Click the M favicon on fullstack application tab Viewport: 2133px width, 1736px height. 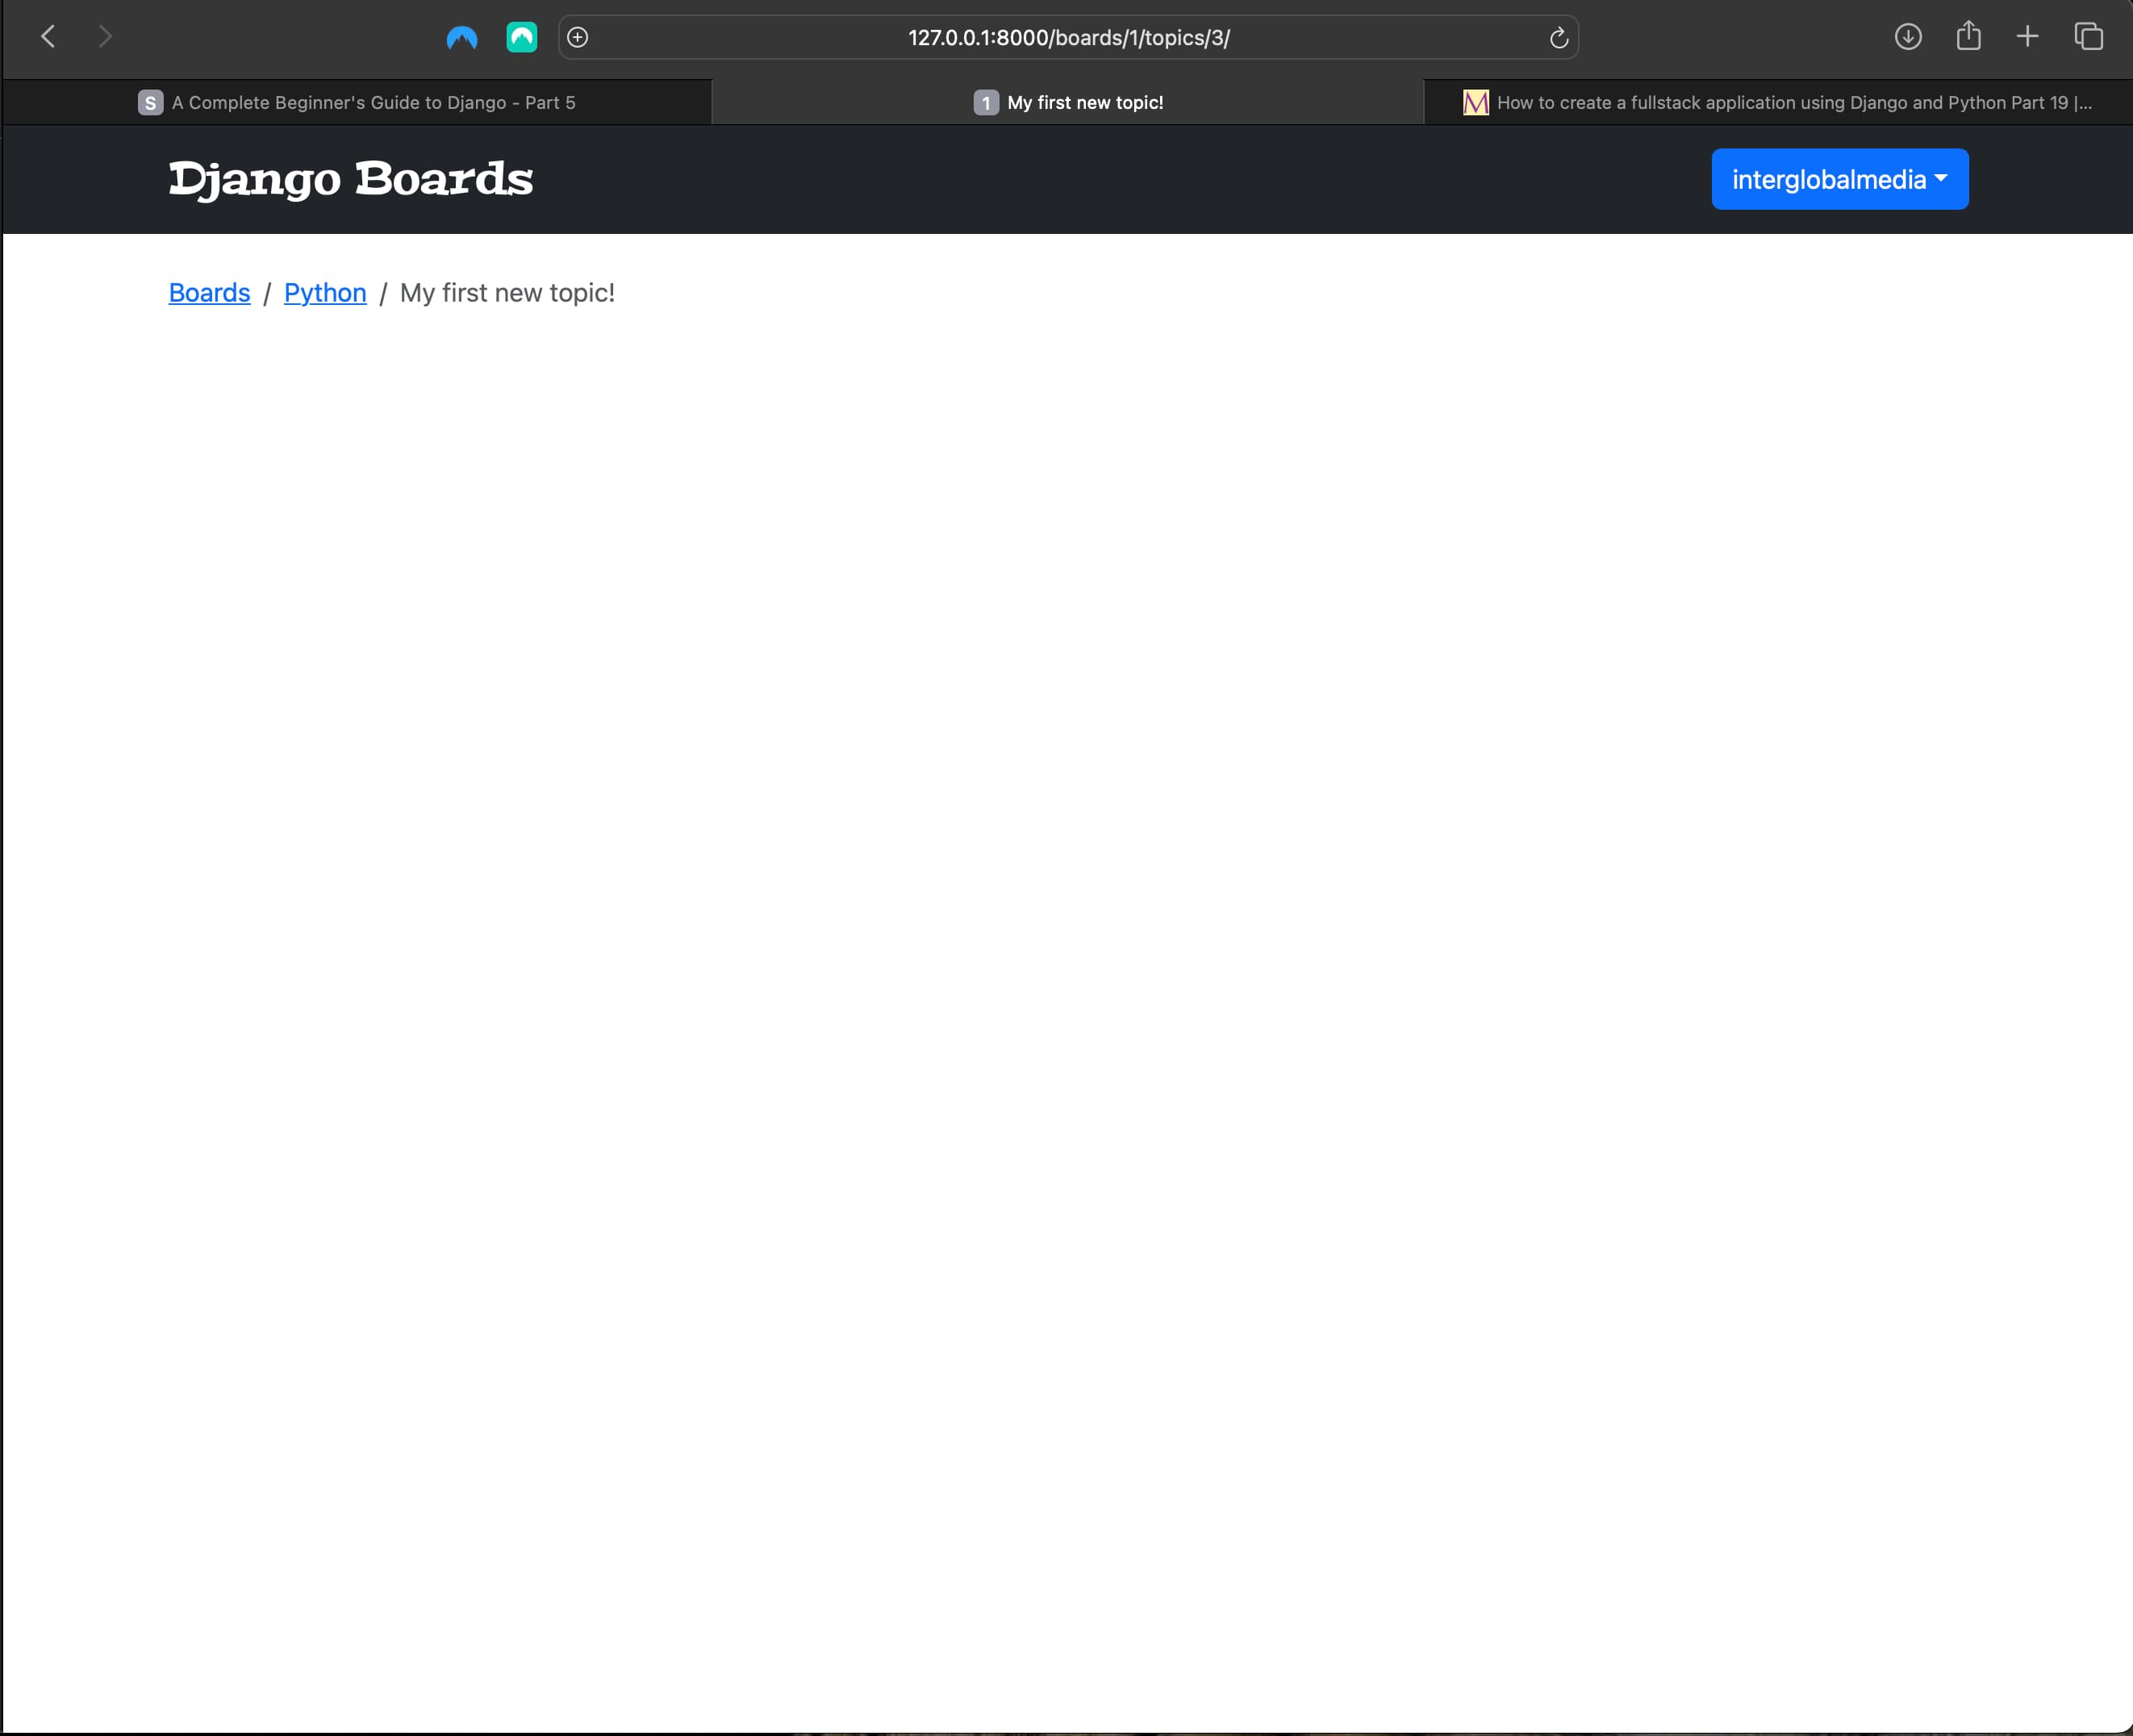(x=1475, y=102)
